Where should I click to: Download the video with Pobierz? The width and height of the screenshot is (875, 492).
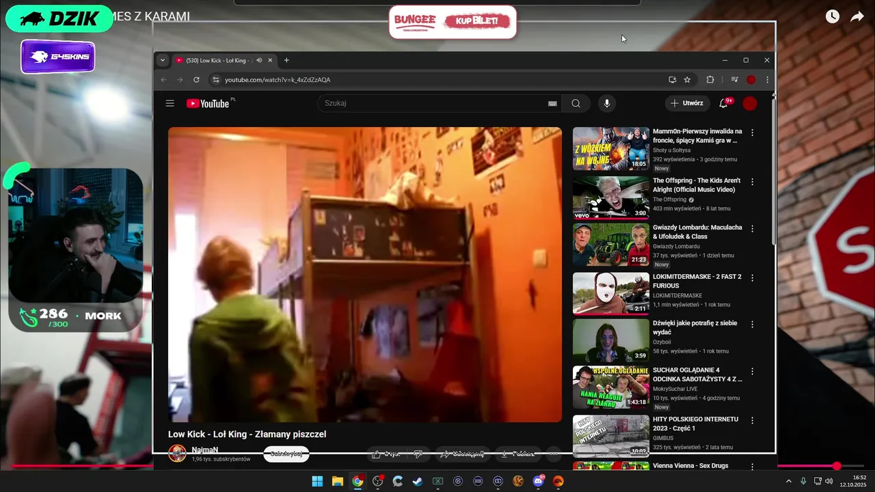(x=518, y=454)
